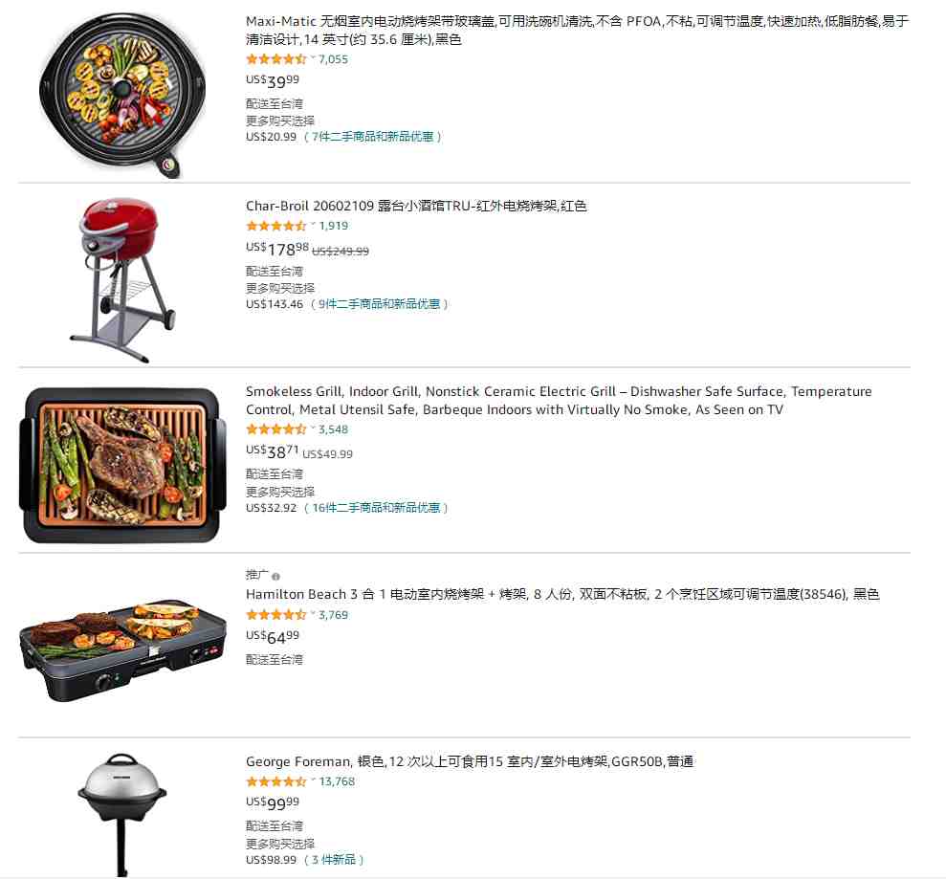Click the US$178.98 Char-Broil price
This screenshot has width=946, height=879.
(x=277, y=249)
